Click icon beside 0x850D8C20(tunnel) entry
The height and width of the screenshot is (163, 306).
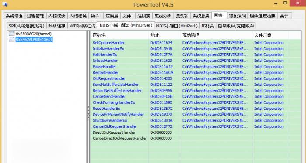(12, 34)
